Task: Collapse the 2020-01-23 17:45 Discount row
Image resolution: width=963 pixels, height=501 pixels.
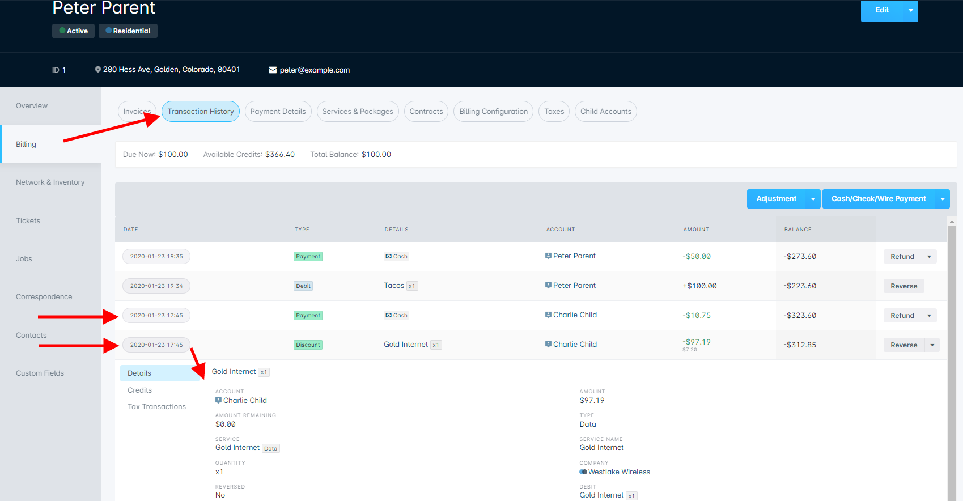Action: pyautogui.click(x=156, y=345)
